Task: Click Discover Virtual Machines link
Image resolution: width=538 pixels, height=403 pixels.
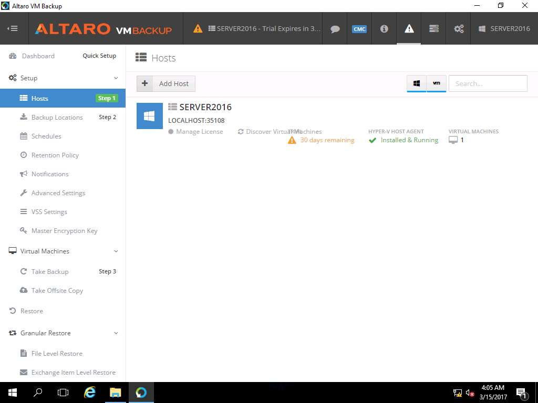Action: click(x=280, y=132)
